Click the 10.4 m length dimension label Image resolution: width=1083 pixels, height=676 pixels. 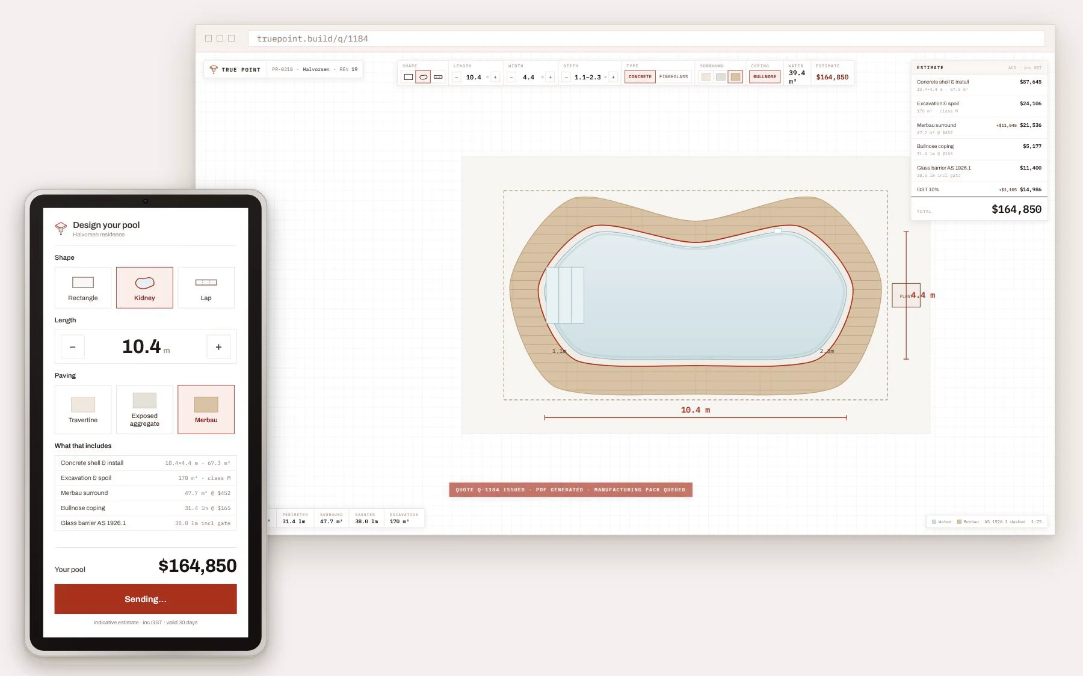click(x=696, y=410)
